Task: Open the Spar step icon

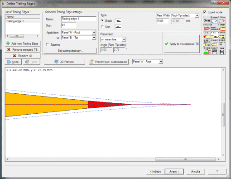Action: pos(222,35)
